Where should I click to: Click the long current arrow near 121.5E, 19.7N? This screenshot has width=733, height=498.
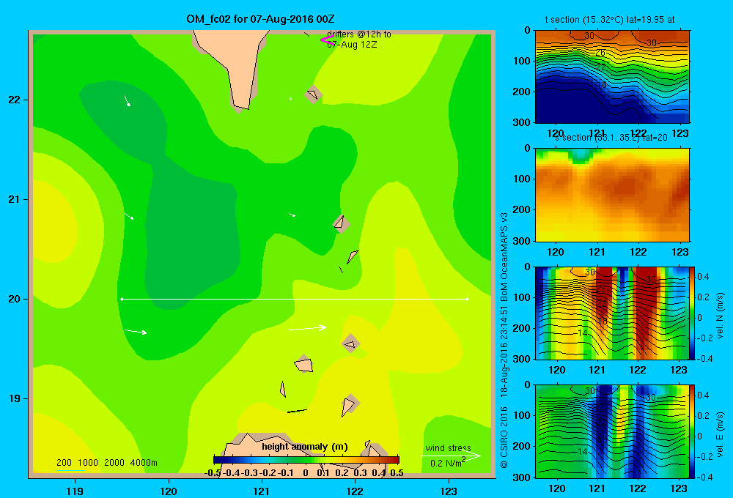307,328
